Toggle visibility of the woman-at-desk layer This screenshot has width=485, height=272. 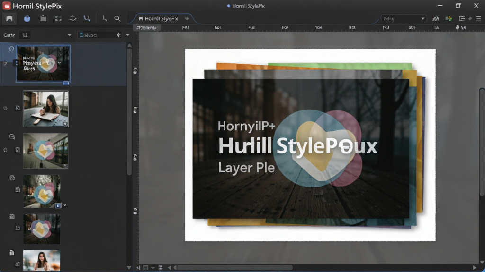(5, 108)
